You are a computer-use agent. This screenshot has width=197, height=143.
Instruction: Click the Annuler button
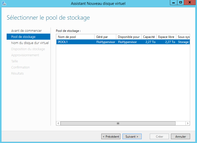[x=181, y=136]
